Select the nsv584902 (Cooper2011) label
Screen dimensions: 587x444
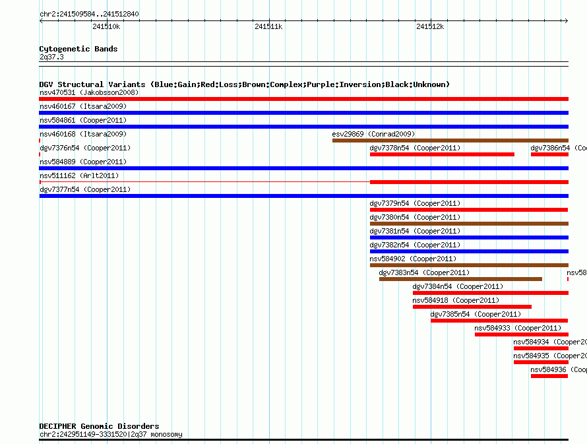pos(413,259)
